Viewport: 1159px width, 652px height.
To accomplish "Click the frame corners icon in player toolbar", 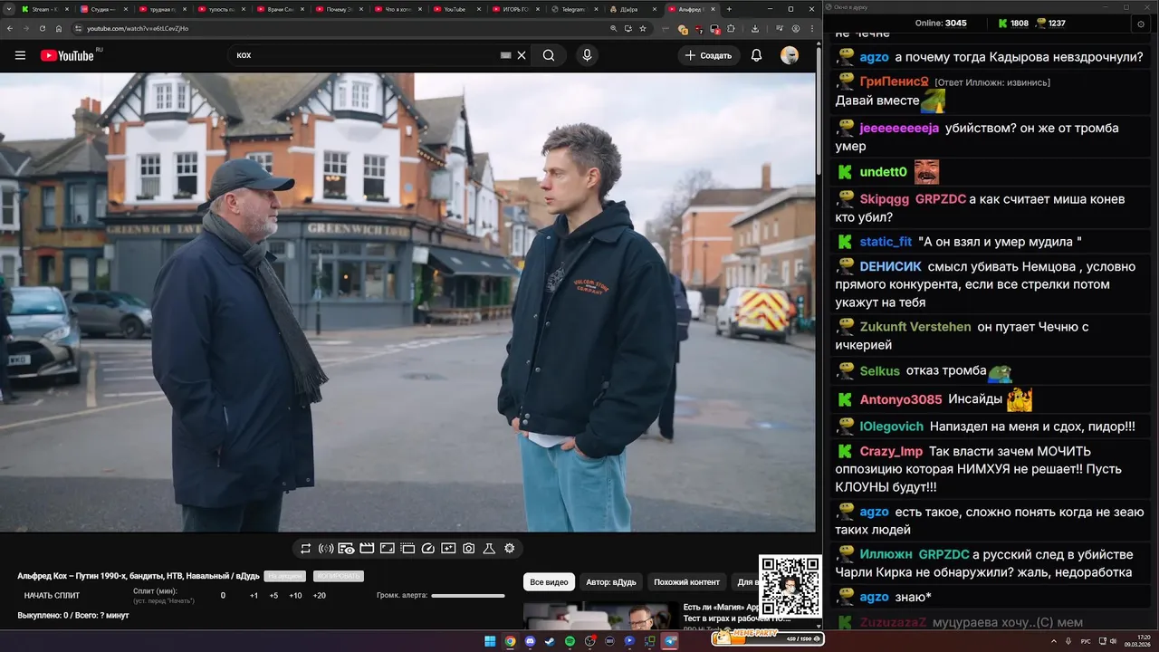I will pyautogui.click(x=387, y=548).
